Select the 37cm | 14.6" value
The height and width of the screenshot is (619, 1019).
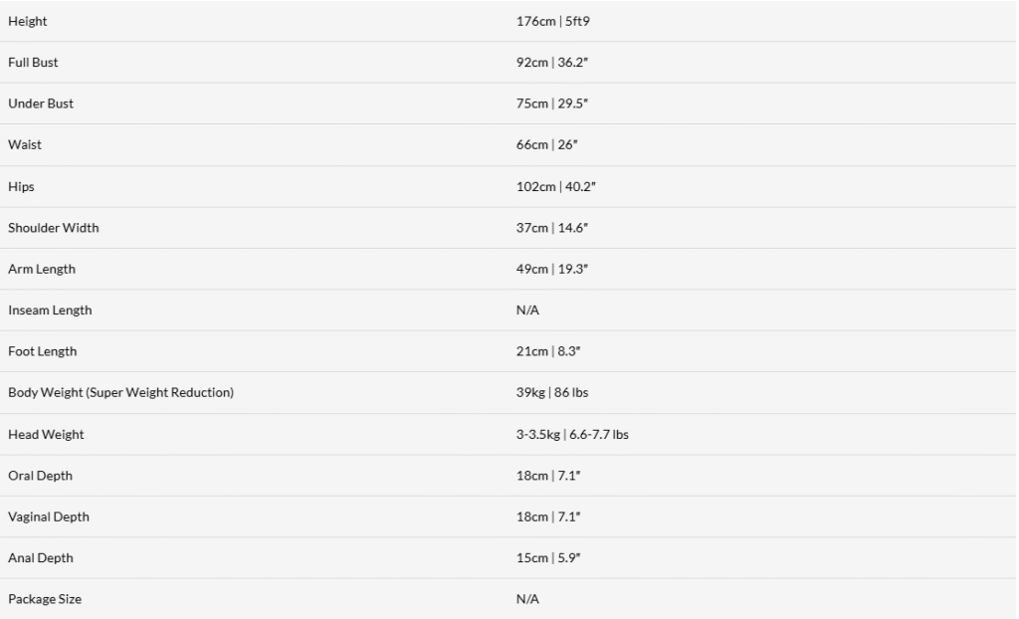pos(551,228)
